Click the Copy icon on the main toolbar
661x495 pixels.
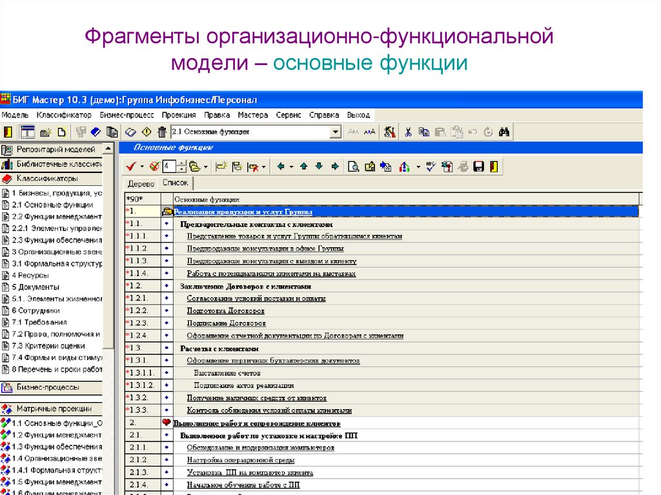pos(425,131)
